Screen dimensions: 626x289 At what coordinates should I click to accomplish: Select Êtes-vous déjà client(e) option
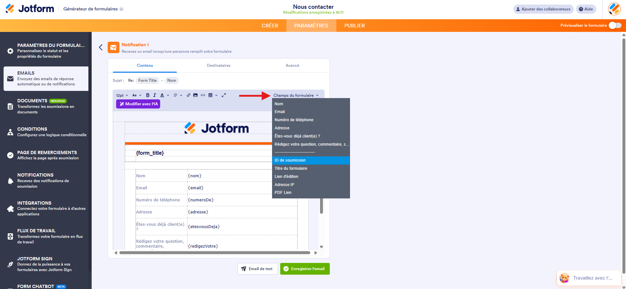[311, 136]
